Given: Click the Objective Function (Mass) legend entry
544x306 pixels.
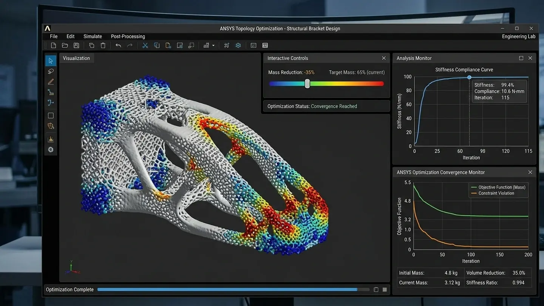Looking at the screenshot, I should [498, 187].
